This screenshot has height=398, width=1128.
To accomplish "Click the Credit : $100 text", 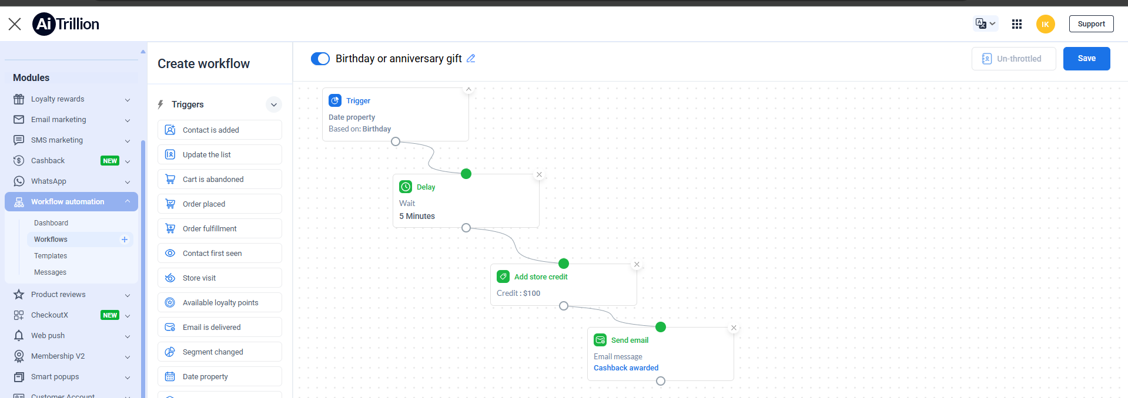I will [x=518, y=294].
